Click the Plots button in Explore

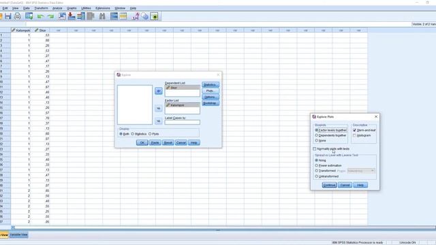pos(211,91)
